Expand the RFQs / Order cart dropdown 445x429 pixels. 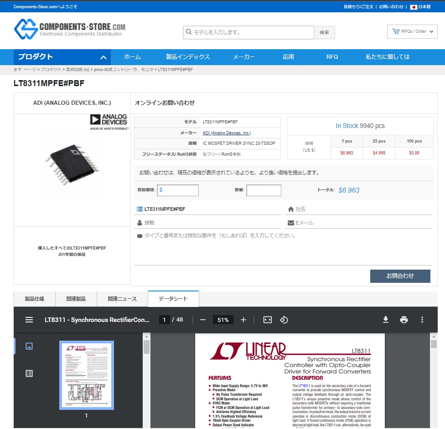[x=412, y=31]
